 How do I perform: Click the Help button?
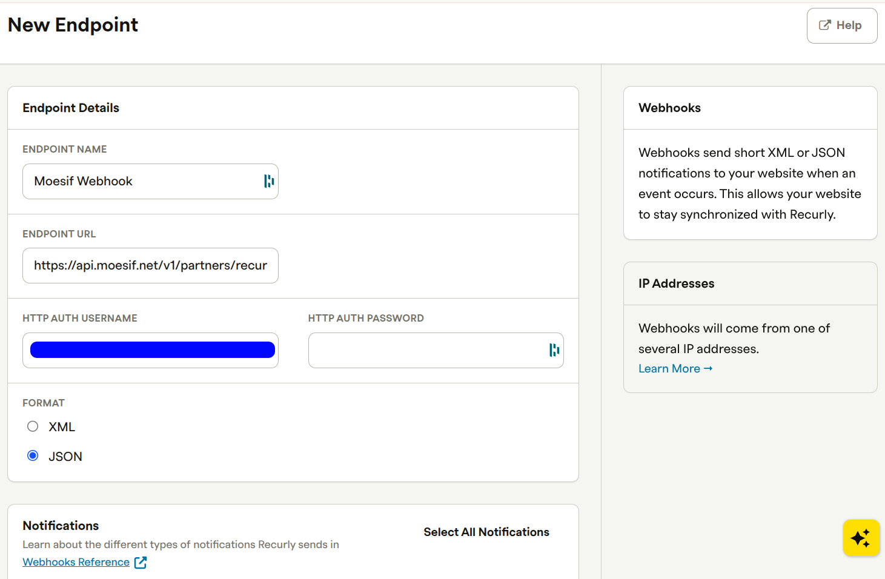point(841,25)
